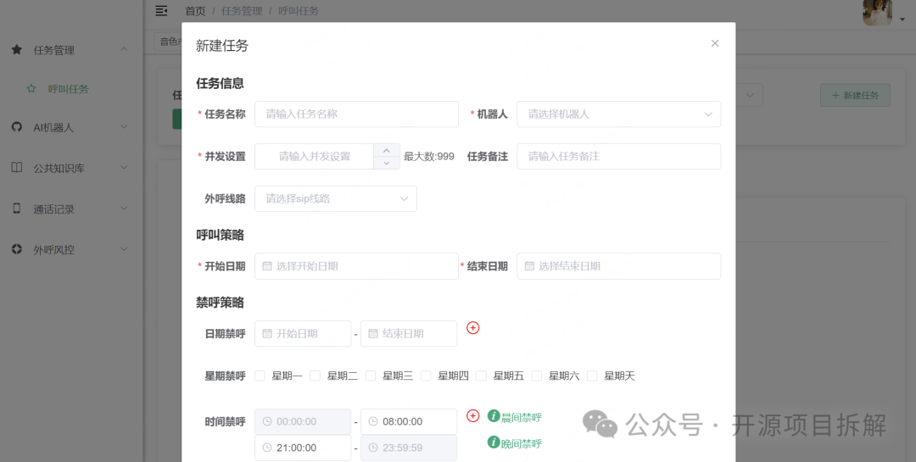
Task: Click the info icon beside 晚间禁呼
Action: coord(494,443)
